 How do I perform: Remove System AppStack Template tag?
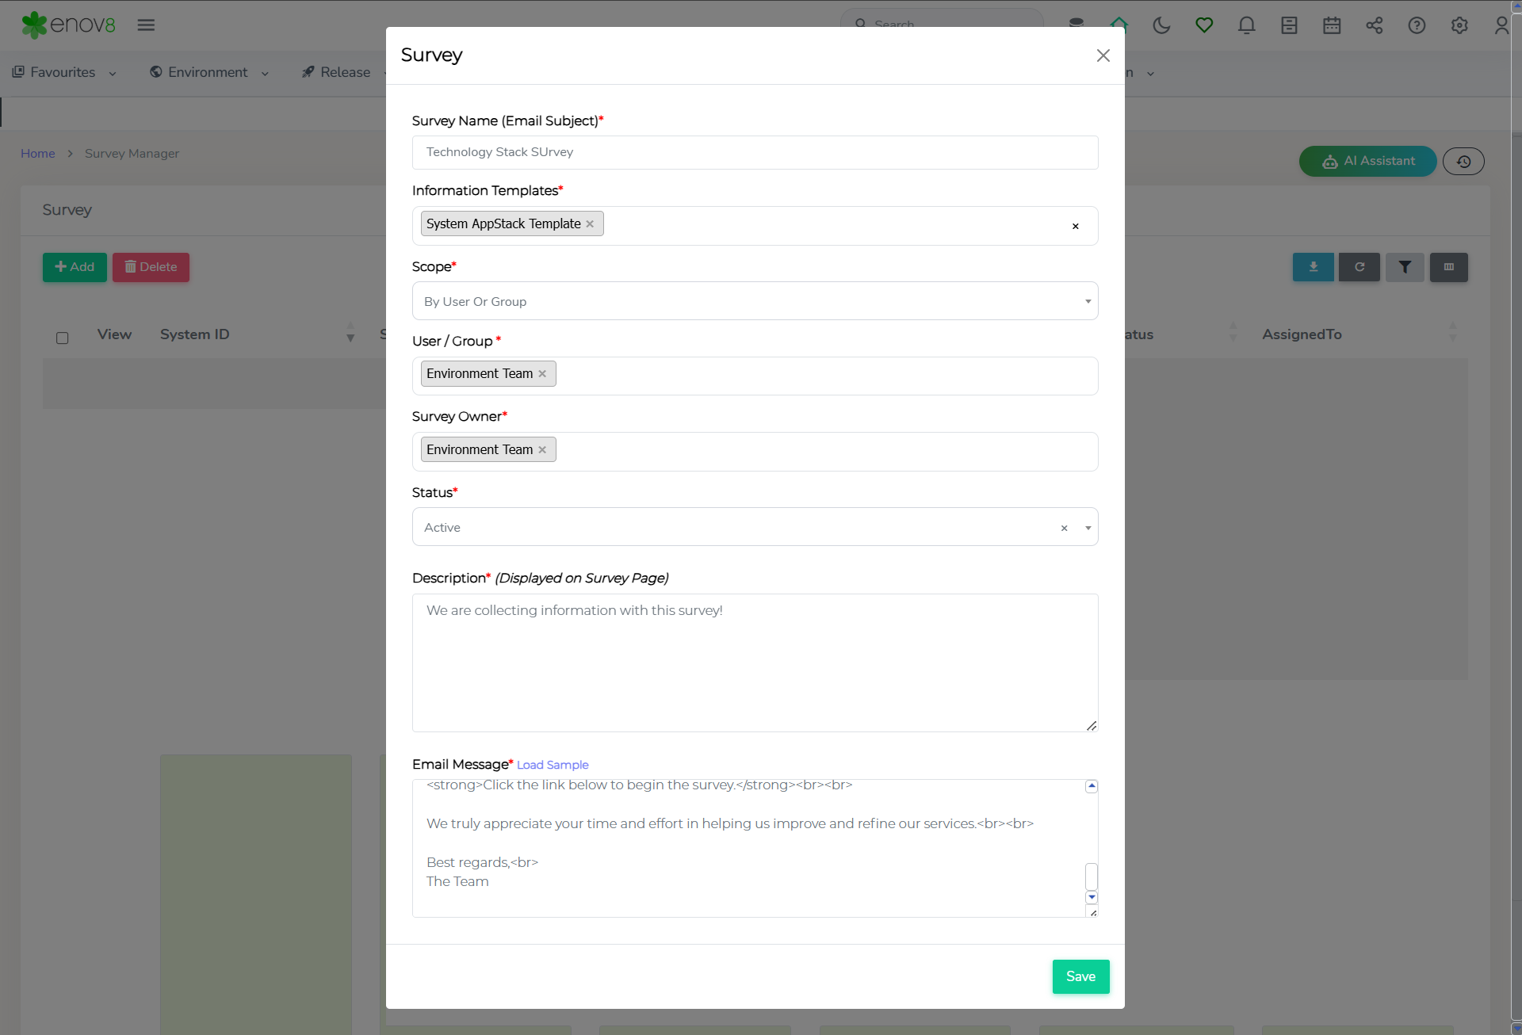(x=590, y=224)
